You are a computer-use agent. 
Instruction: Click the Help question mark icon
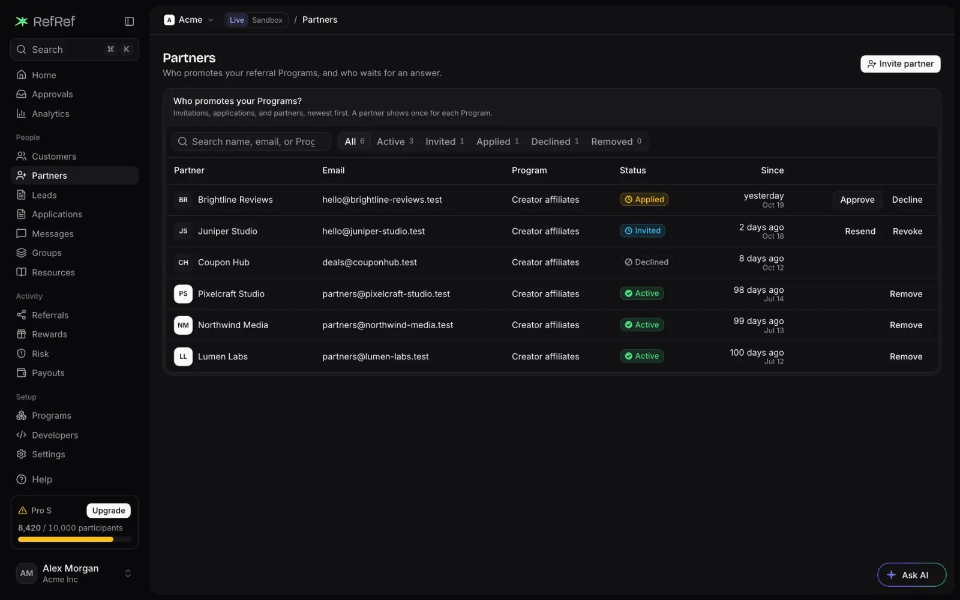[x=22, y=479]
